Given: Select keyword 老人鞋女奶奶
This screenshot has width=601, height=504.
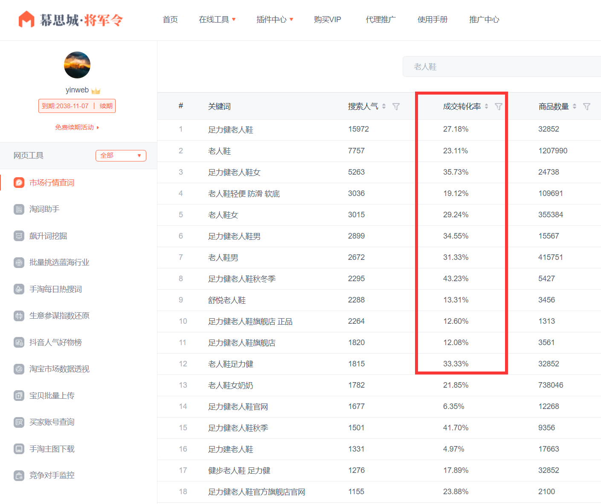Looking at the screenshot, I should 231,385.
